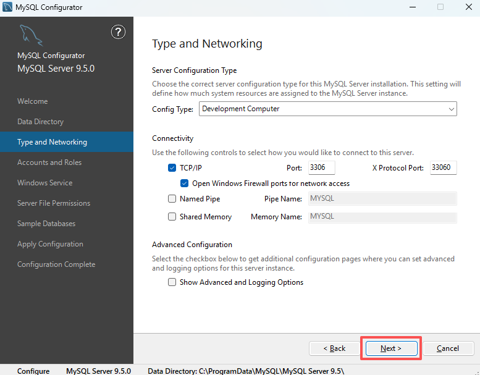480x375 pixels.
Task: Click the MySQL Server 9.5.0 sidebar title
Action: point(56,69)
